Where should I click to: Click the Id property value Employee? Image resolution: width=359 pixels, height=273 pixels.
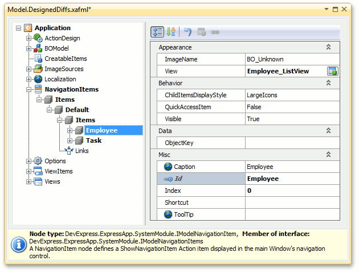tap(292, 179)
